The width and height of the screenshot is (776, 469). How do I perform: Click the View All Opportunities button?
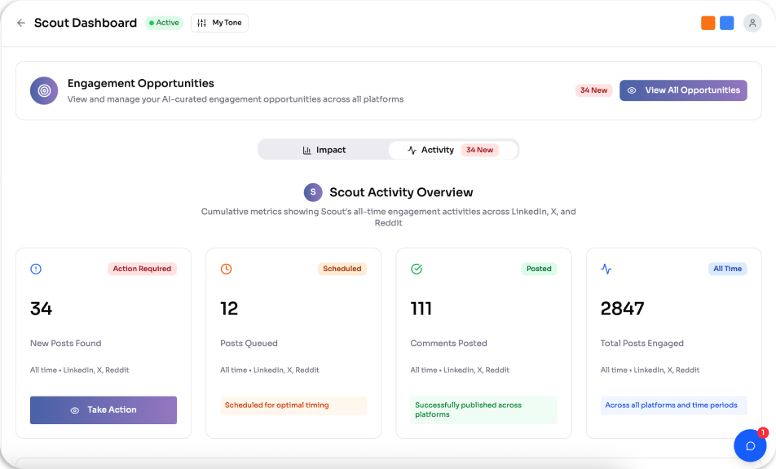[x=683, y=90]
